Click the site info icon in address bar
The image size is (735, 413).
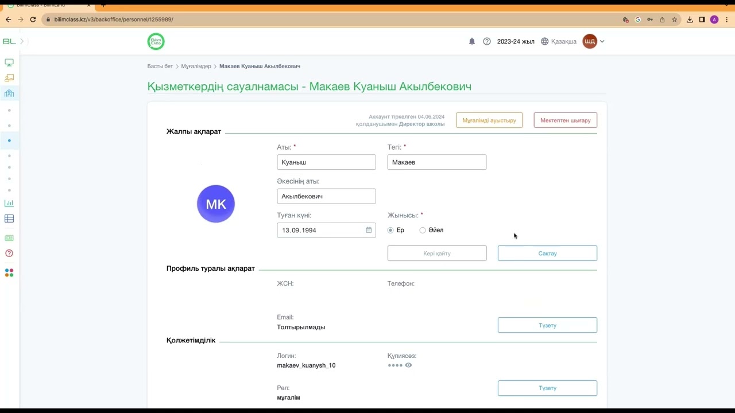pyautogui.click(x=48, y=20)
